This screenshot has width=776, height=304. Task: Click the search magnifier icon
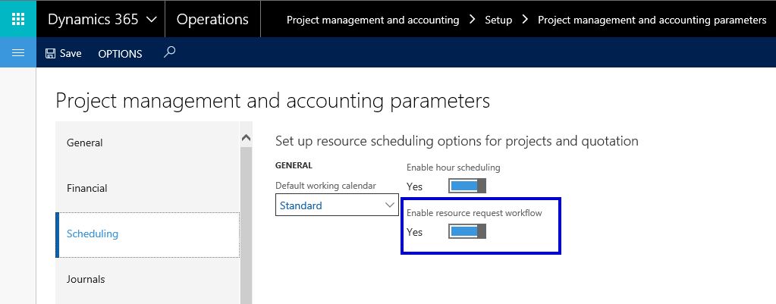coord(170,53)
